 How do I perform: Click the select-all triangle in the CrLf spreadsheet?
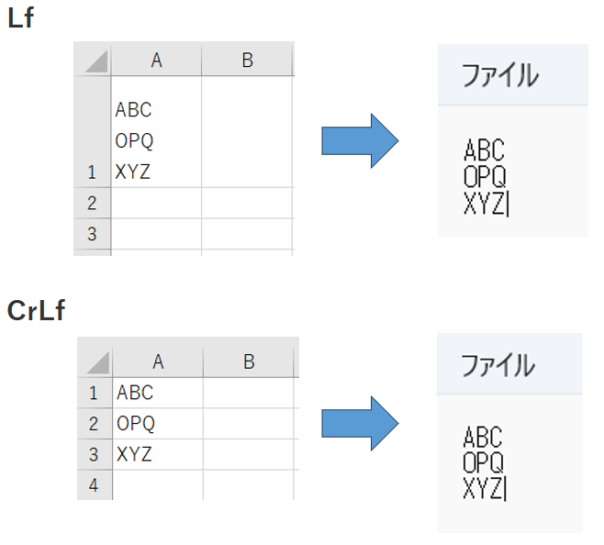pyautogui.click(x=98, y=362)
